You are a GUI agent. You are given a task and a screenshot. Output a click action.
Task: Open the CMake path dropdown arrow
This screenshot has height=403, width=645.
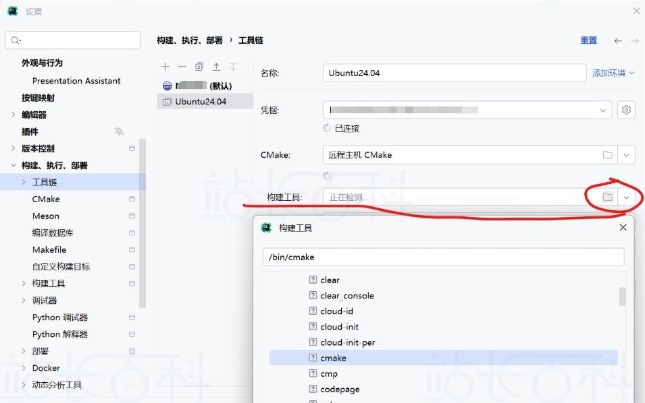coord(626,155)
